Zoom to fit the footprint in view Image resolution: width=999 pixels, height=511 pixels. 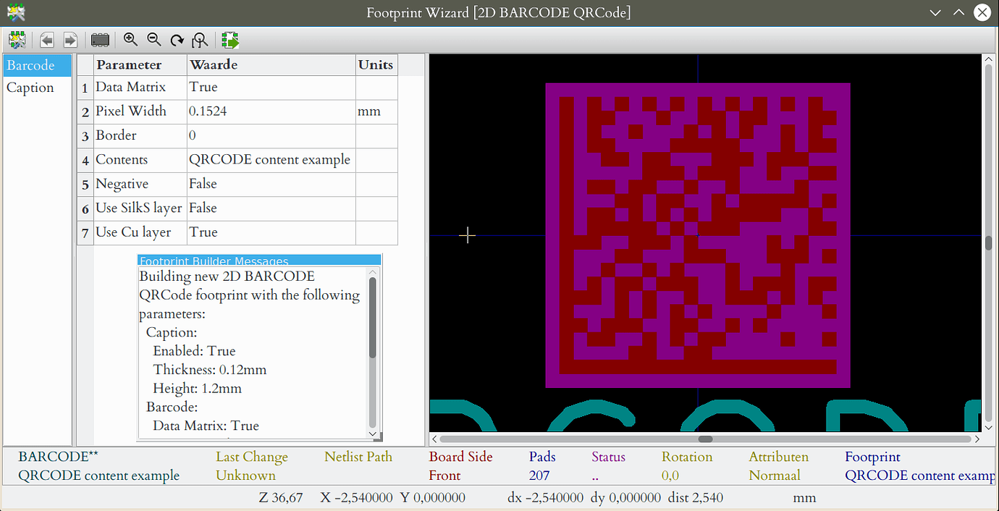tap(200, 40)
